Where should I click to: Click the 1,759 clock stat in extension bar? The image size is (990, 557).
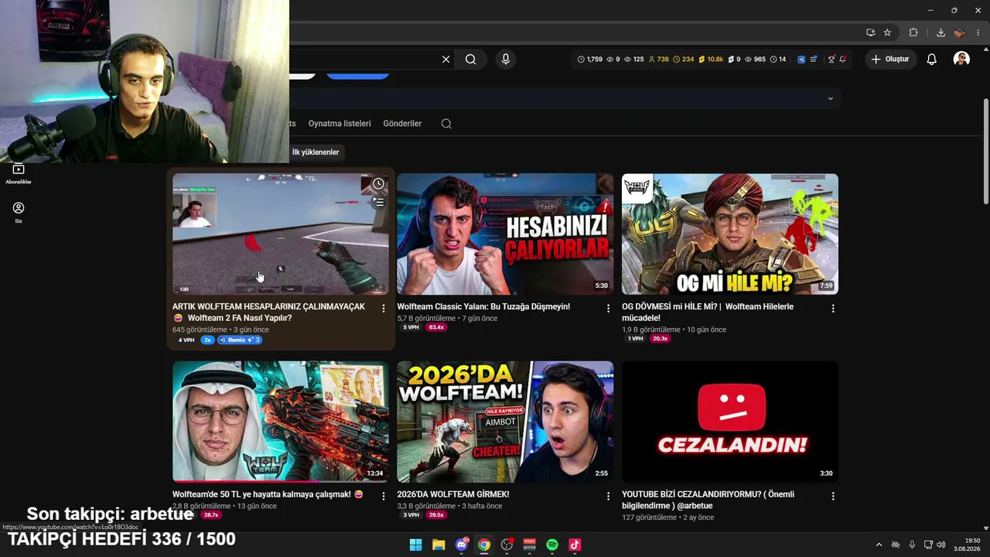590,60
